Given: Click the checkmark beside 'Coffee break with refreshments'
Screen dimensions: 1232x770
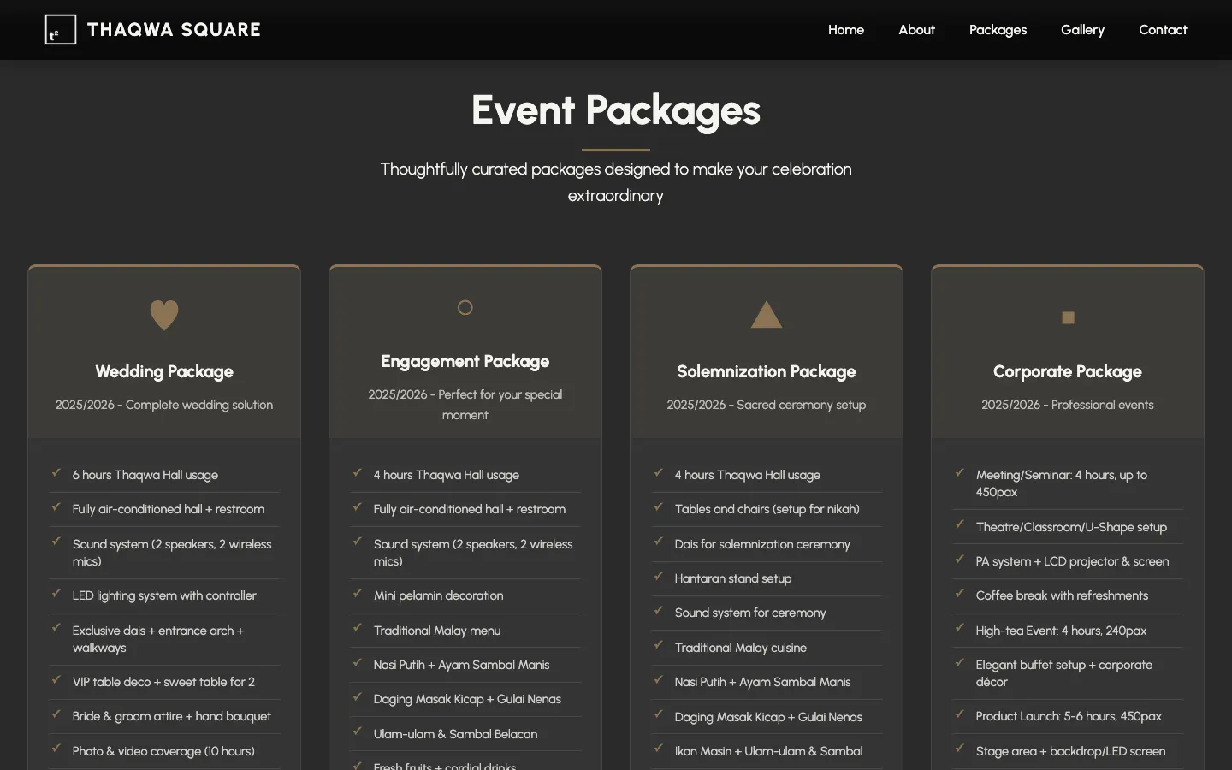Looking at the screenshot, I should pyautogui.click(x=959, y=593).
